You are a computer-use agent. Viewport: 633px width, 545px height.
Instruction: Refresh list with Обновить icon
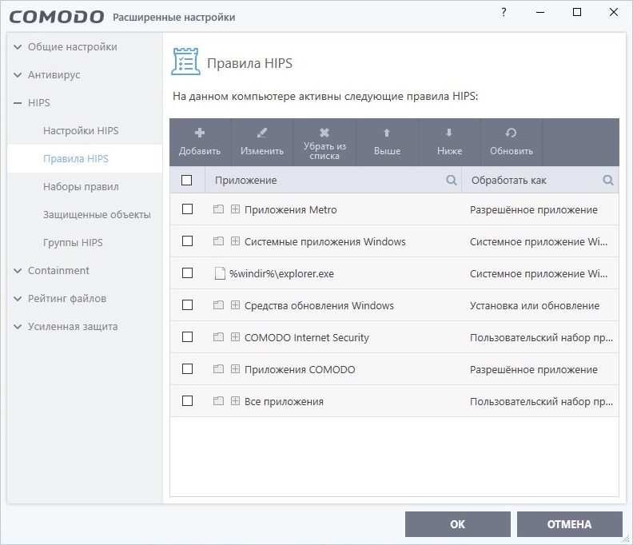512,133
